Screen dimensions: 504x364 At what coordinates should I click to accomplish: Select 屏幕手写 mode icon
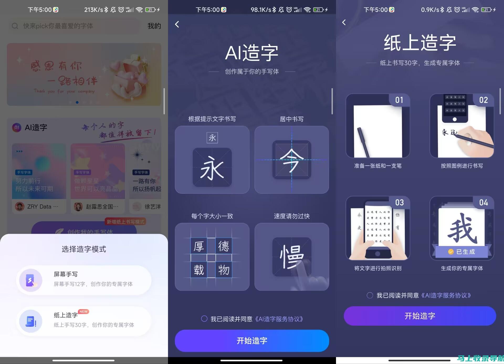(30, 280)
